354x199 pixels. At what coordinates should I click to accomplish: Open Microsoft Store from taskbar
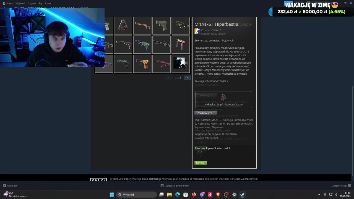(x=186, y=195)
